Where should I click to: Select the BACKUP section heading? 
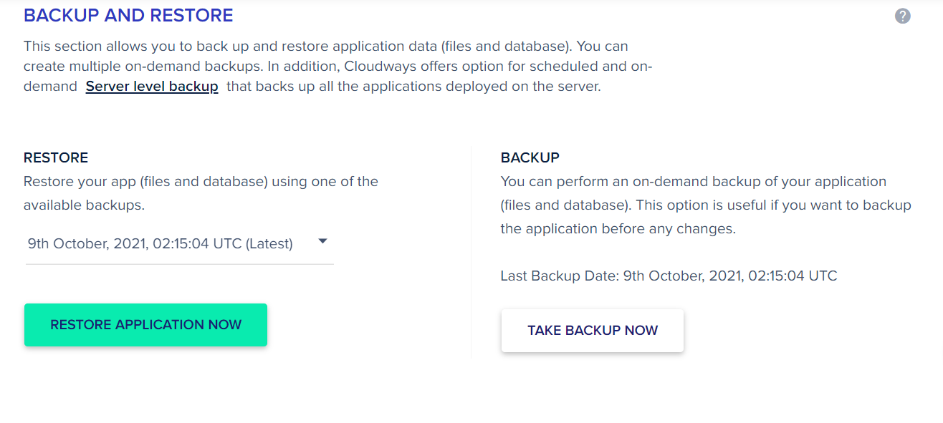click(x=530, y=158)
